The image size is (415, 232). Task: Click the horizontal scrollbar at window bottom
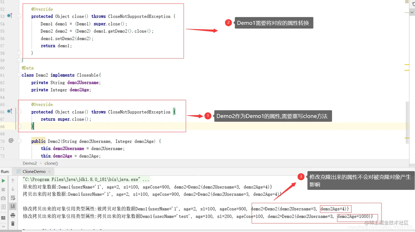(11, 231)
